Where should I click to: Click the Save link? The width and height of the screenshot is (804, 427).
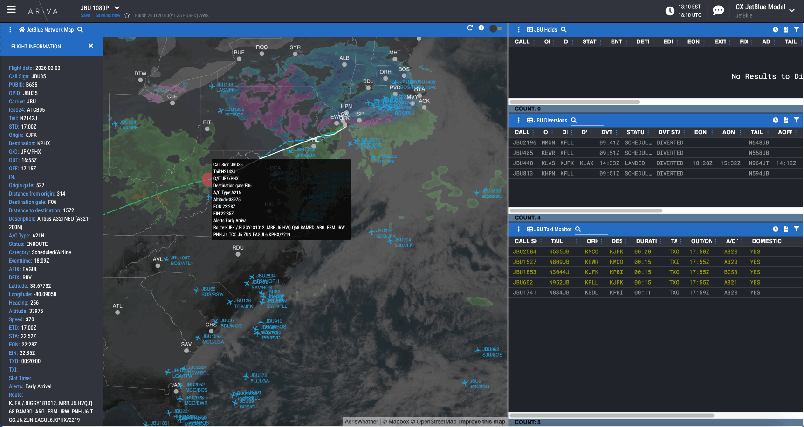click(85, 15)
